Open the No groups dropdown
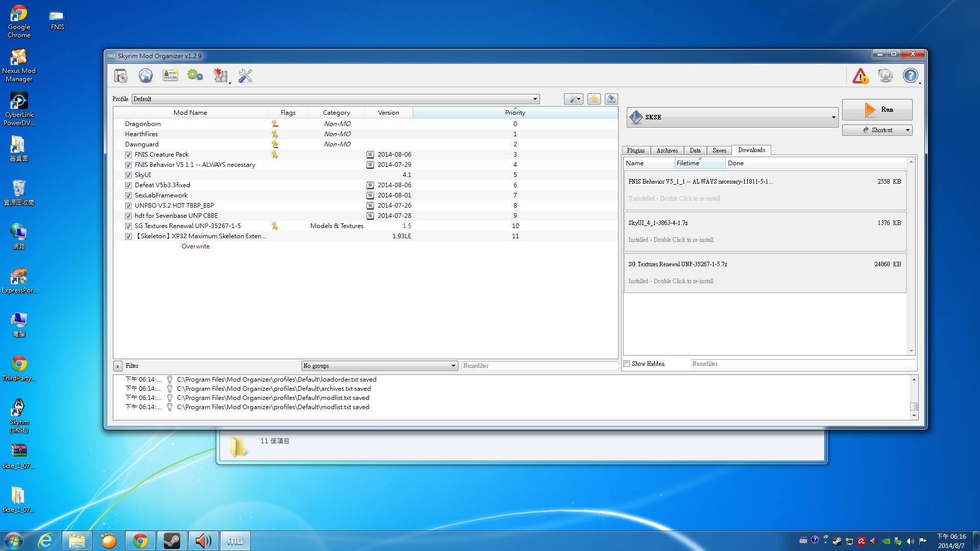Viewport: 980px width, 551px height. (379, 366)
